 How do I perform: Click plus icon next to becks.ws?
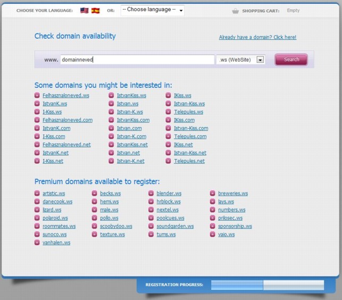(94, 193)
